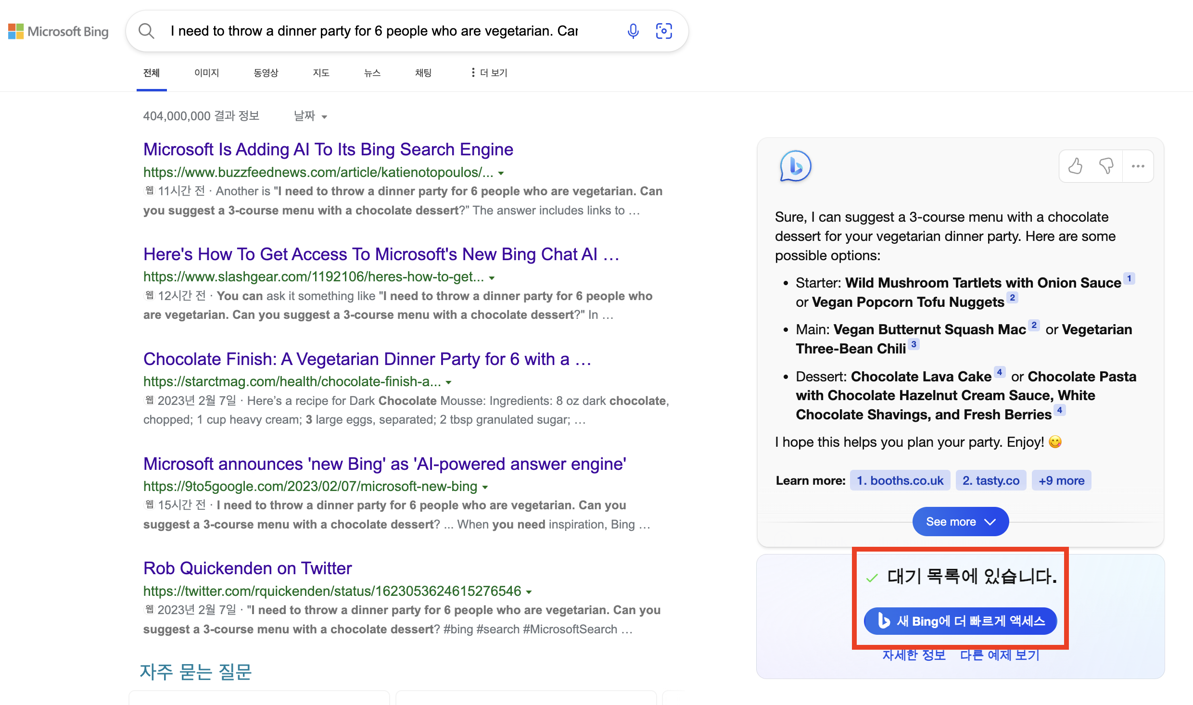Open the 뉴스 tab
1193x705 pixels.
[x=372, y=73]
